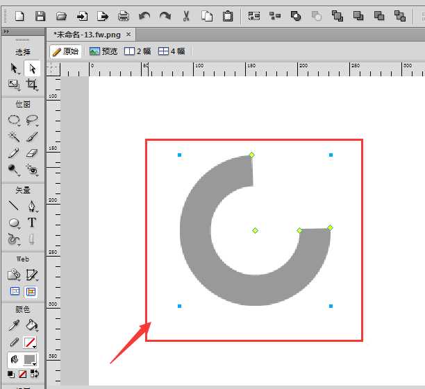Open the stroke color swatch dropdown
The height and width of the screenshot is (389, 425).
(31, 343)
